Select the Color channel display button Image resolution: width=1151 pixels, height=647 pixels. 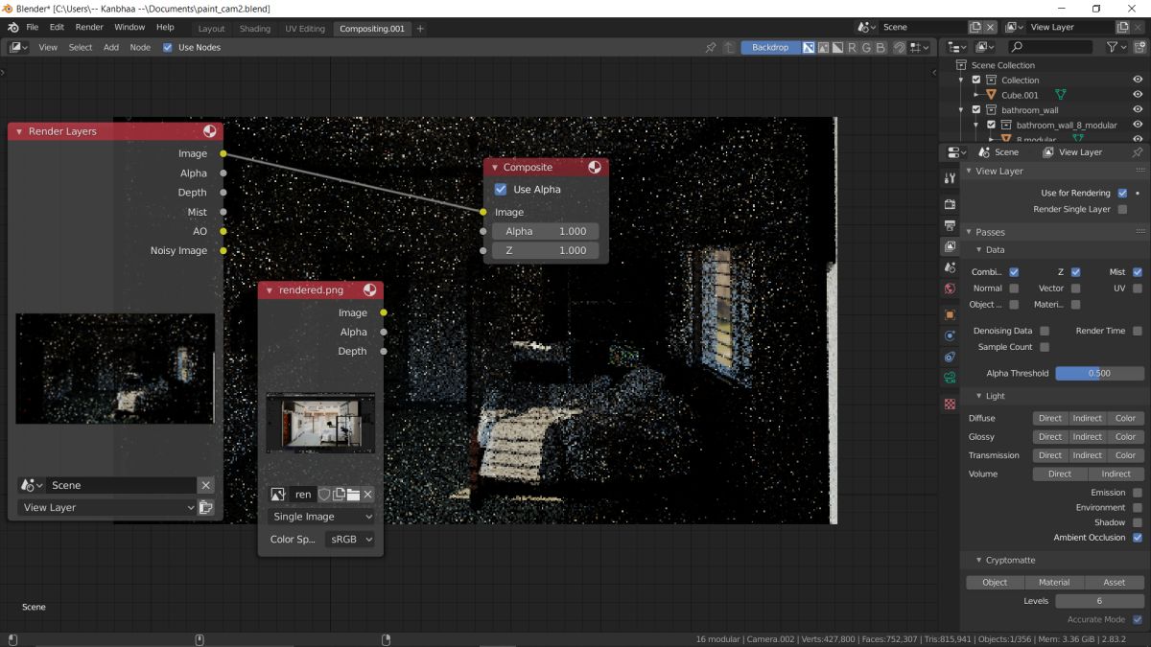point(823,47)
